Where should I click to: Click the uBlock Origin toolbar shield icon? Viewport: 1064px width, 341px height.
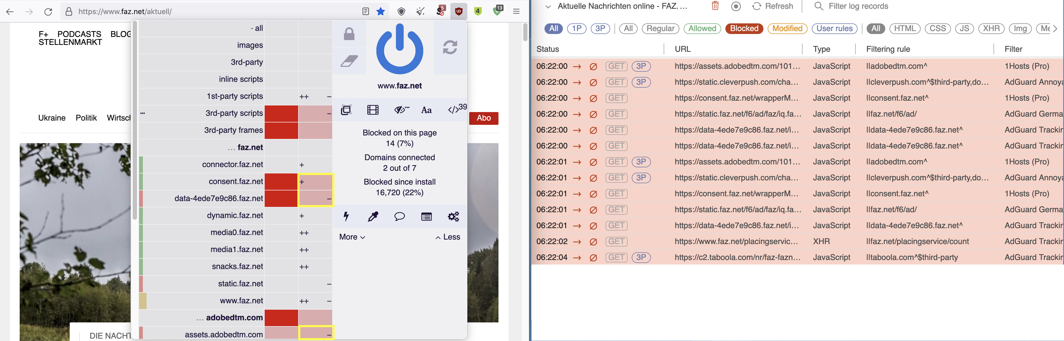459,11
